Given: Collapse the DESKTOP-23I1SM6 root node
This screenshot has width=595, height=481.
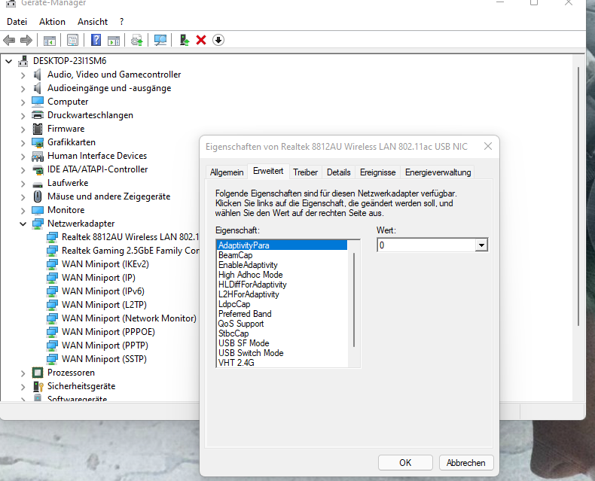Looking at the screenshot, I should (x=9, y=61).
